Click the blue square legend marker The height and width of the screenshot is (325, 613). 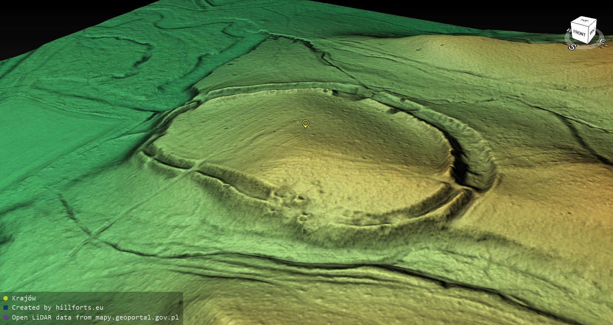[x=5, y=308]
